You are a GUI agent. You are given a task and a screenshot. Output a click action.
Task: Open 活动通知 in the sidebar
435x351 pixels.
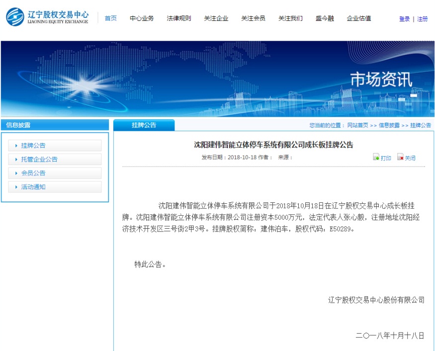(x=55, y=187)
